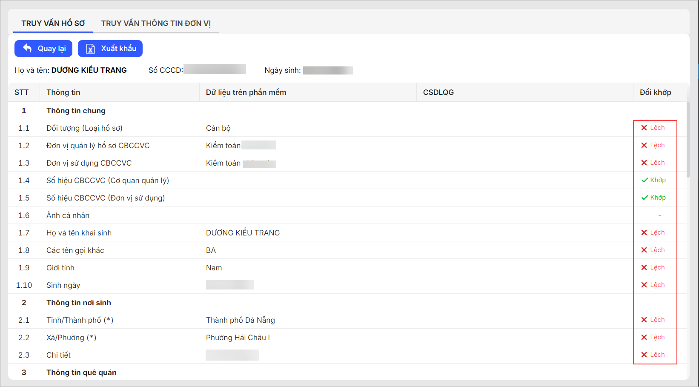Click the Đối khớp column header
This screenshot has height=387, width=699.
point(655,92)
